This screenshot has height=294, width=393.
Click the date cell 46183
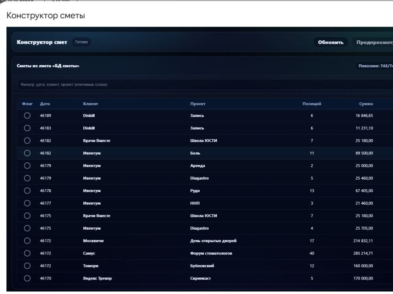pos(45,128)
